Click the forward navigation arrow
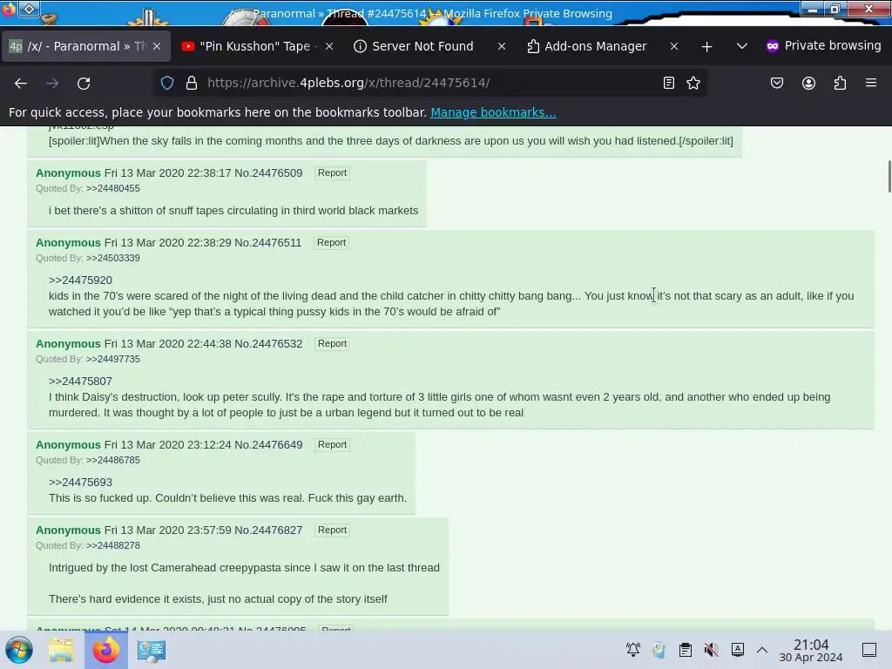892x669 pixels. [52, 83]
